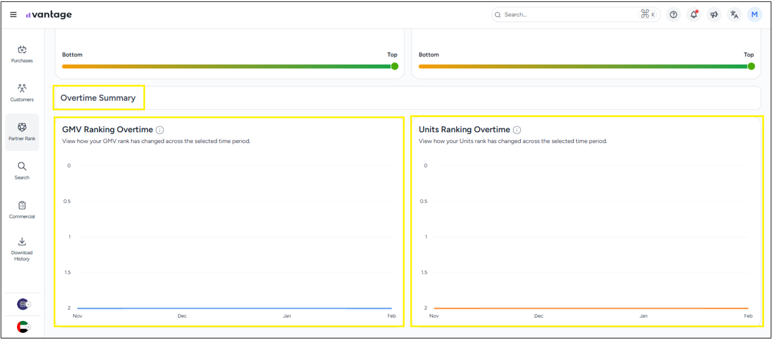
Task: Open the language translation icon
Action: pyautogui.click(x=734, y=15)
